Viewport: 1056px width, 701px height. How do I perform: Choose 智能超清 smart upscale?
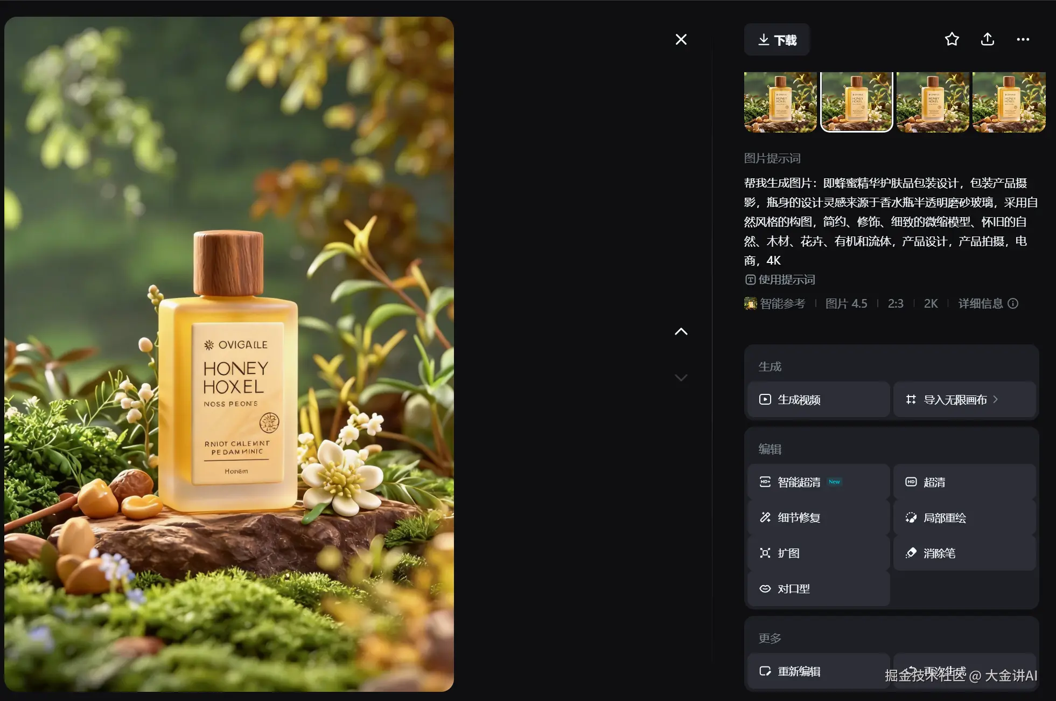pyautogui.click(x=818, y=482)
